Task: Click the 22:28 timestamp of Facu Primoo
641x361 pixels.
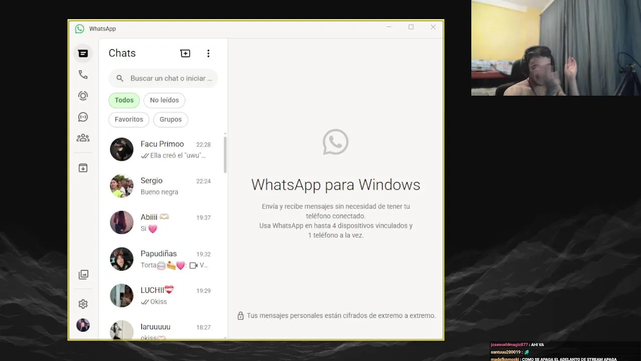Action: point(203,144)
